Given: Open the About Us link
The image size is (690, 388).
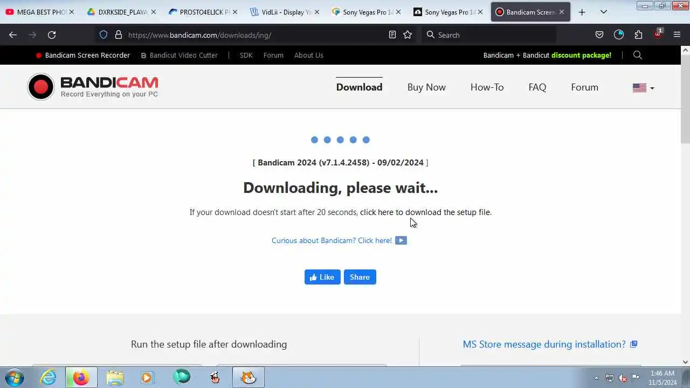Looking at the screenshot, I should pos(308,55).
